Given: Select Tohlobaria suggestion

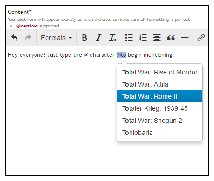Looking at the screenshot, I should click(x=159, y=133).
